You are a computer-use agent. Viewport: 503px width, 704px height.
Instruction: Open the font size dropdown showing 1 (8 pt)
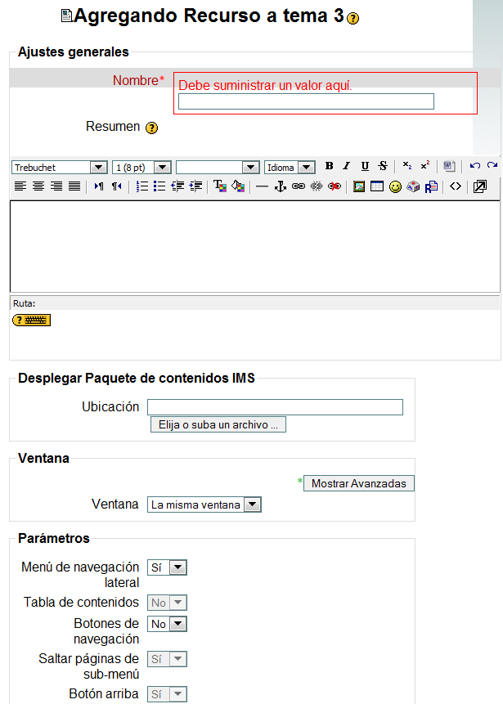141,167
